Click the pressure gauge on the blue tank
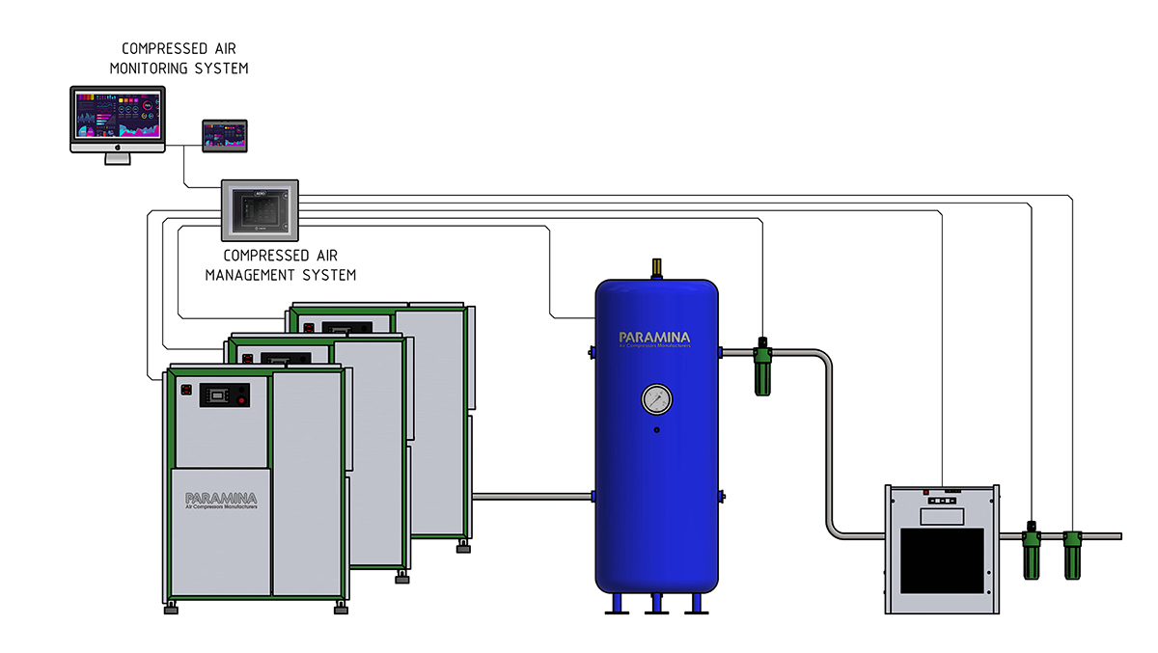The image size is (1158, 653). [656, 398]
